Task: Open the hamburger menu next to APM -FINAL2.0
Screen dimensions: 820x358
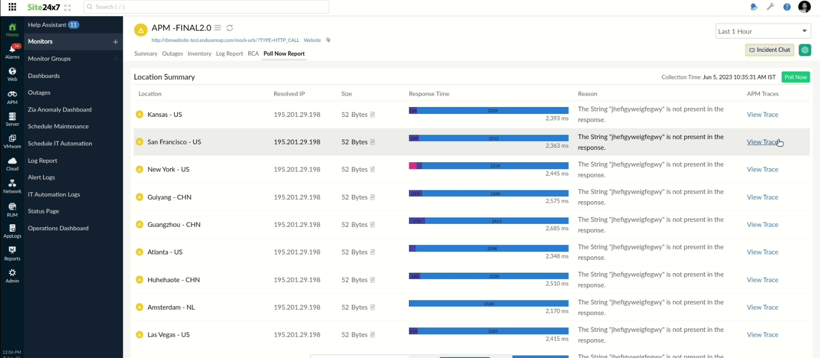Action: pos(218,28)
